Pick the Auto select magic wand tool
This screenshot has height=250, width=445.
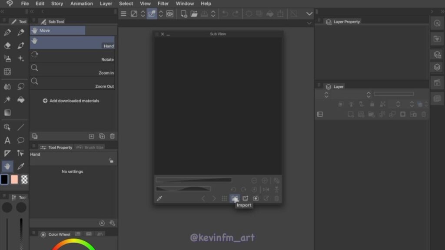7,99
